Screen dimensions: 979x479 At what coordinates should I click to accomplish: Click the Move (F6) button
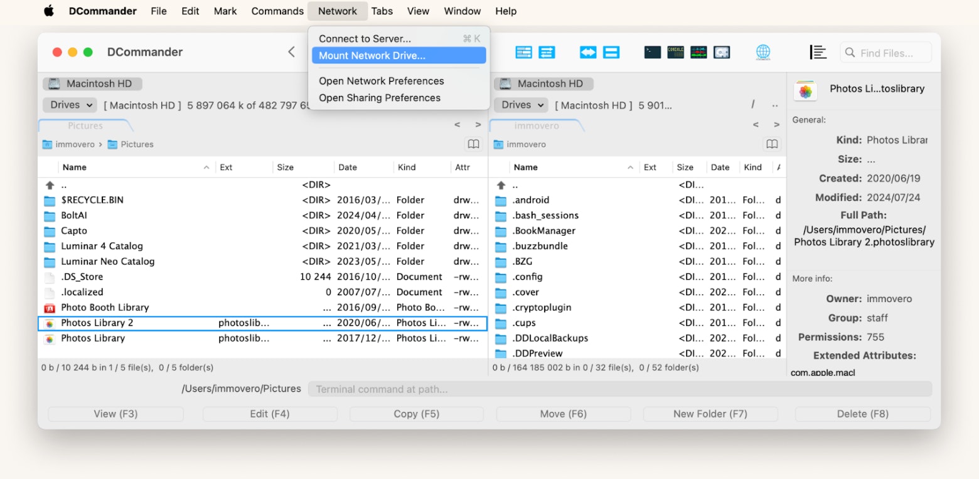click(x=564, y=414)
